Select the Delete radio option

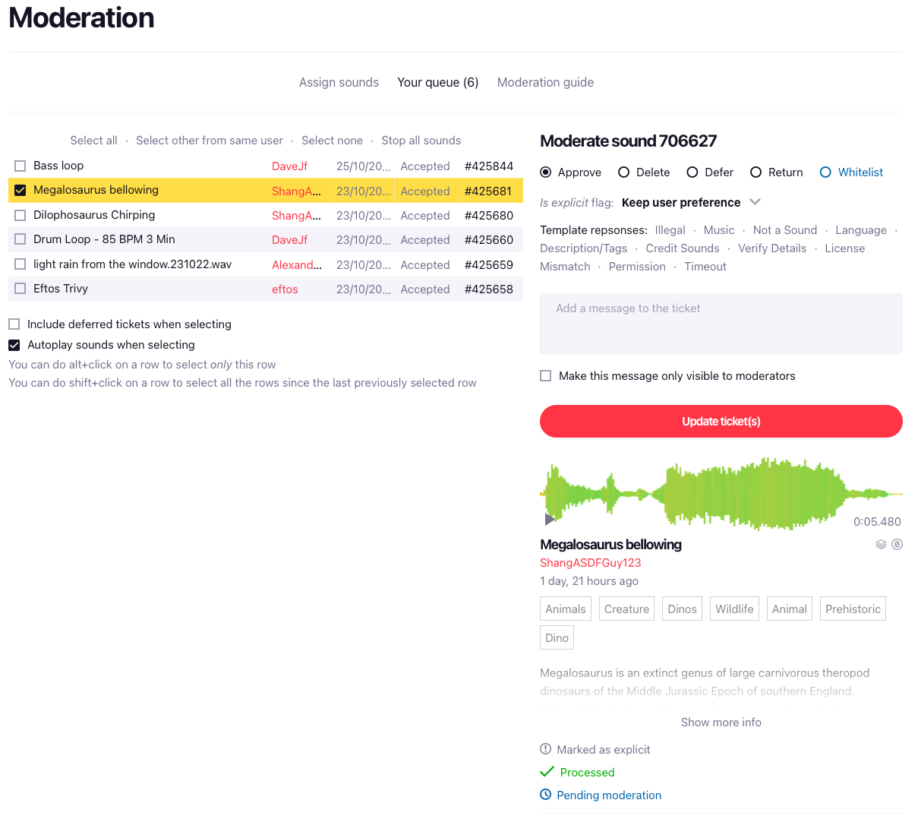pyautogui.click(x=624, y=172)
